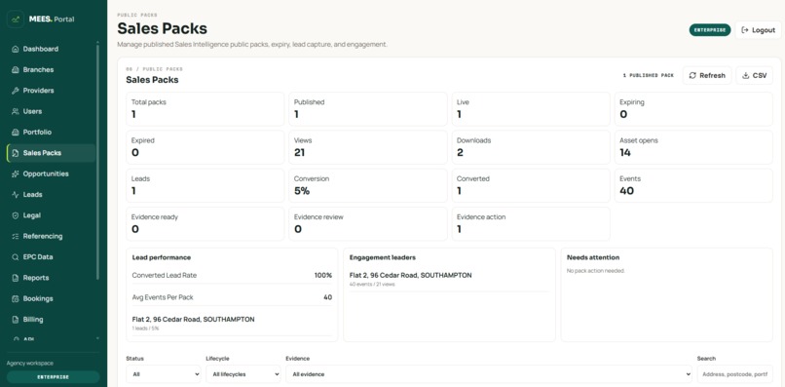Click the Avg Events Per Pack row
This screenshot has height=387, width=785.
(232, 297)
